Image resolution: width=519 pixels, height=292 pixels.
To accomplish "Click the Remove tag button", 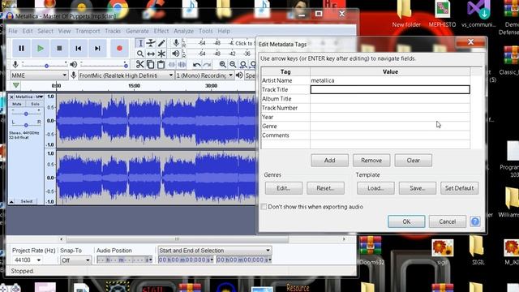I will (x=371, y=161).
